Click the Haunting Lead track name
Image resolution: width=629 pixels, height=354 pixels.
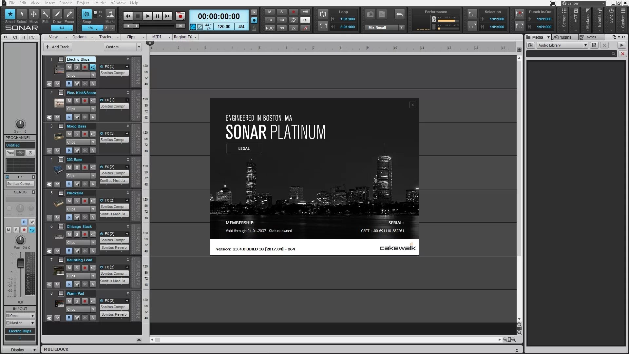(80, 260)
